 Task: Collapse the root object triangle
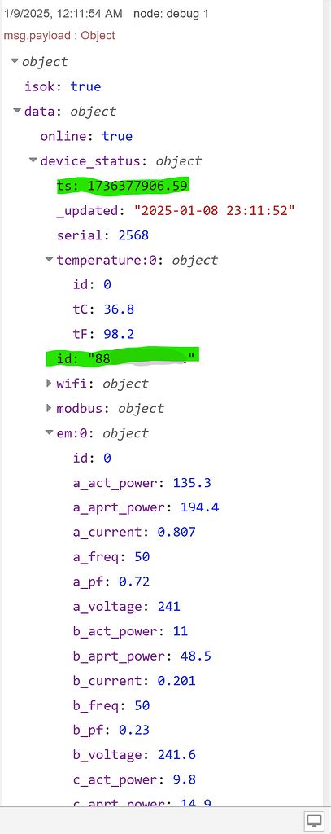point(15,61)
